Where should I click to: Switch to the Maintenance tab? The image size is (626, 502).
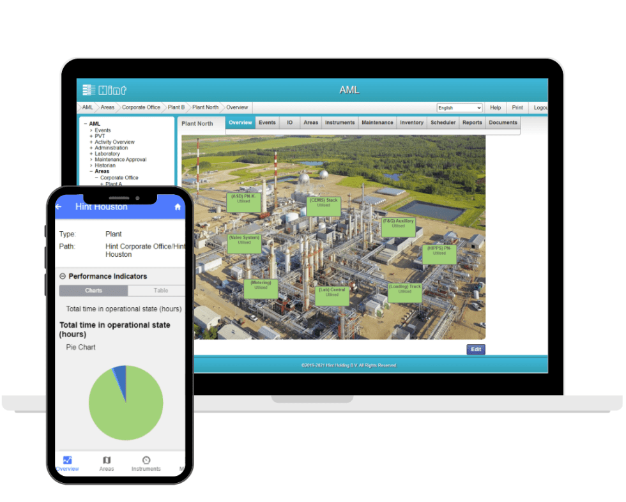[x=377, y=122]
